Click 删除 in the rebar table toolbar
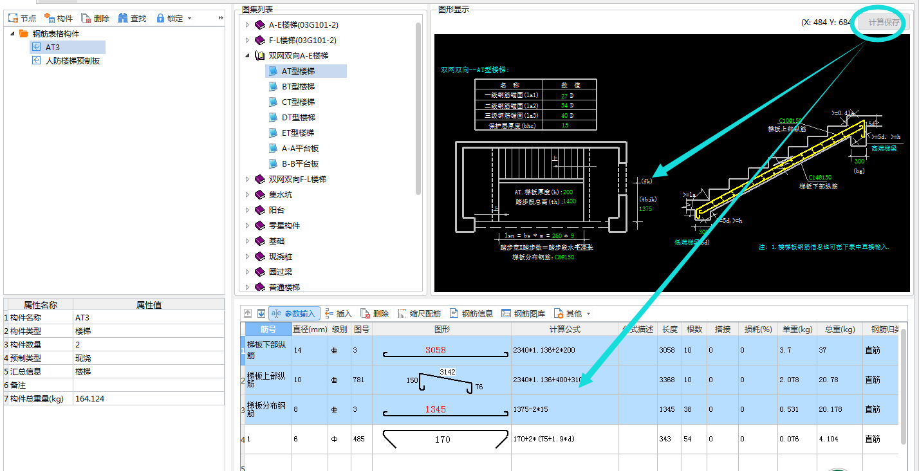 pos(375,313)
